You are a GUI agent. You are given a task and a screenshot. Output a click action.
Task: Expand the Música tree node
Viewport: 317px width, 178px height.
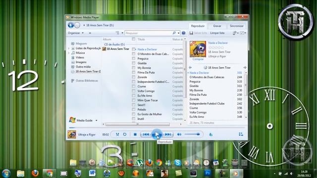(69, 53)
